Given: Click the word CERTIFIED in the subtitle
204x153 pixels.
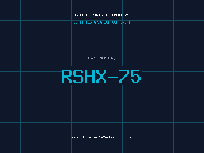Looking at the screenshot, I should [x=83, y=22].
